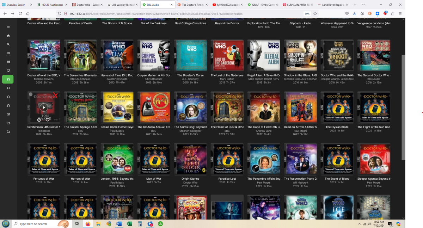Open more options menu on Scratchman card
This screenshot has width=423, height=228.
(56, 120)
